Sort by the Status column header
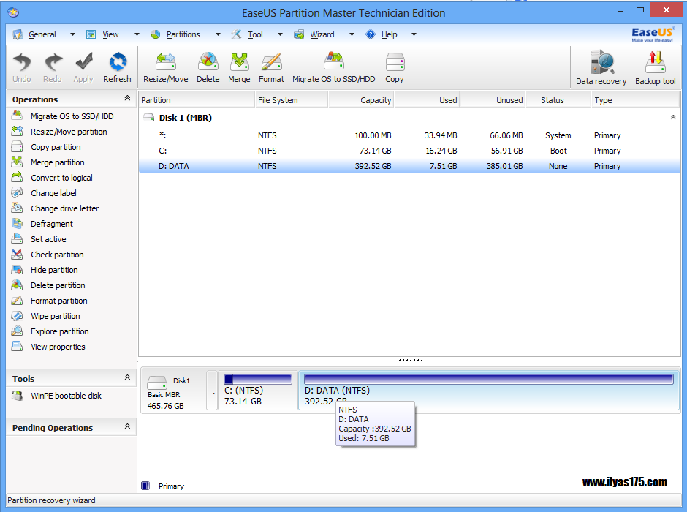687x512 pixels. tap(558, 100)
